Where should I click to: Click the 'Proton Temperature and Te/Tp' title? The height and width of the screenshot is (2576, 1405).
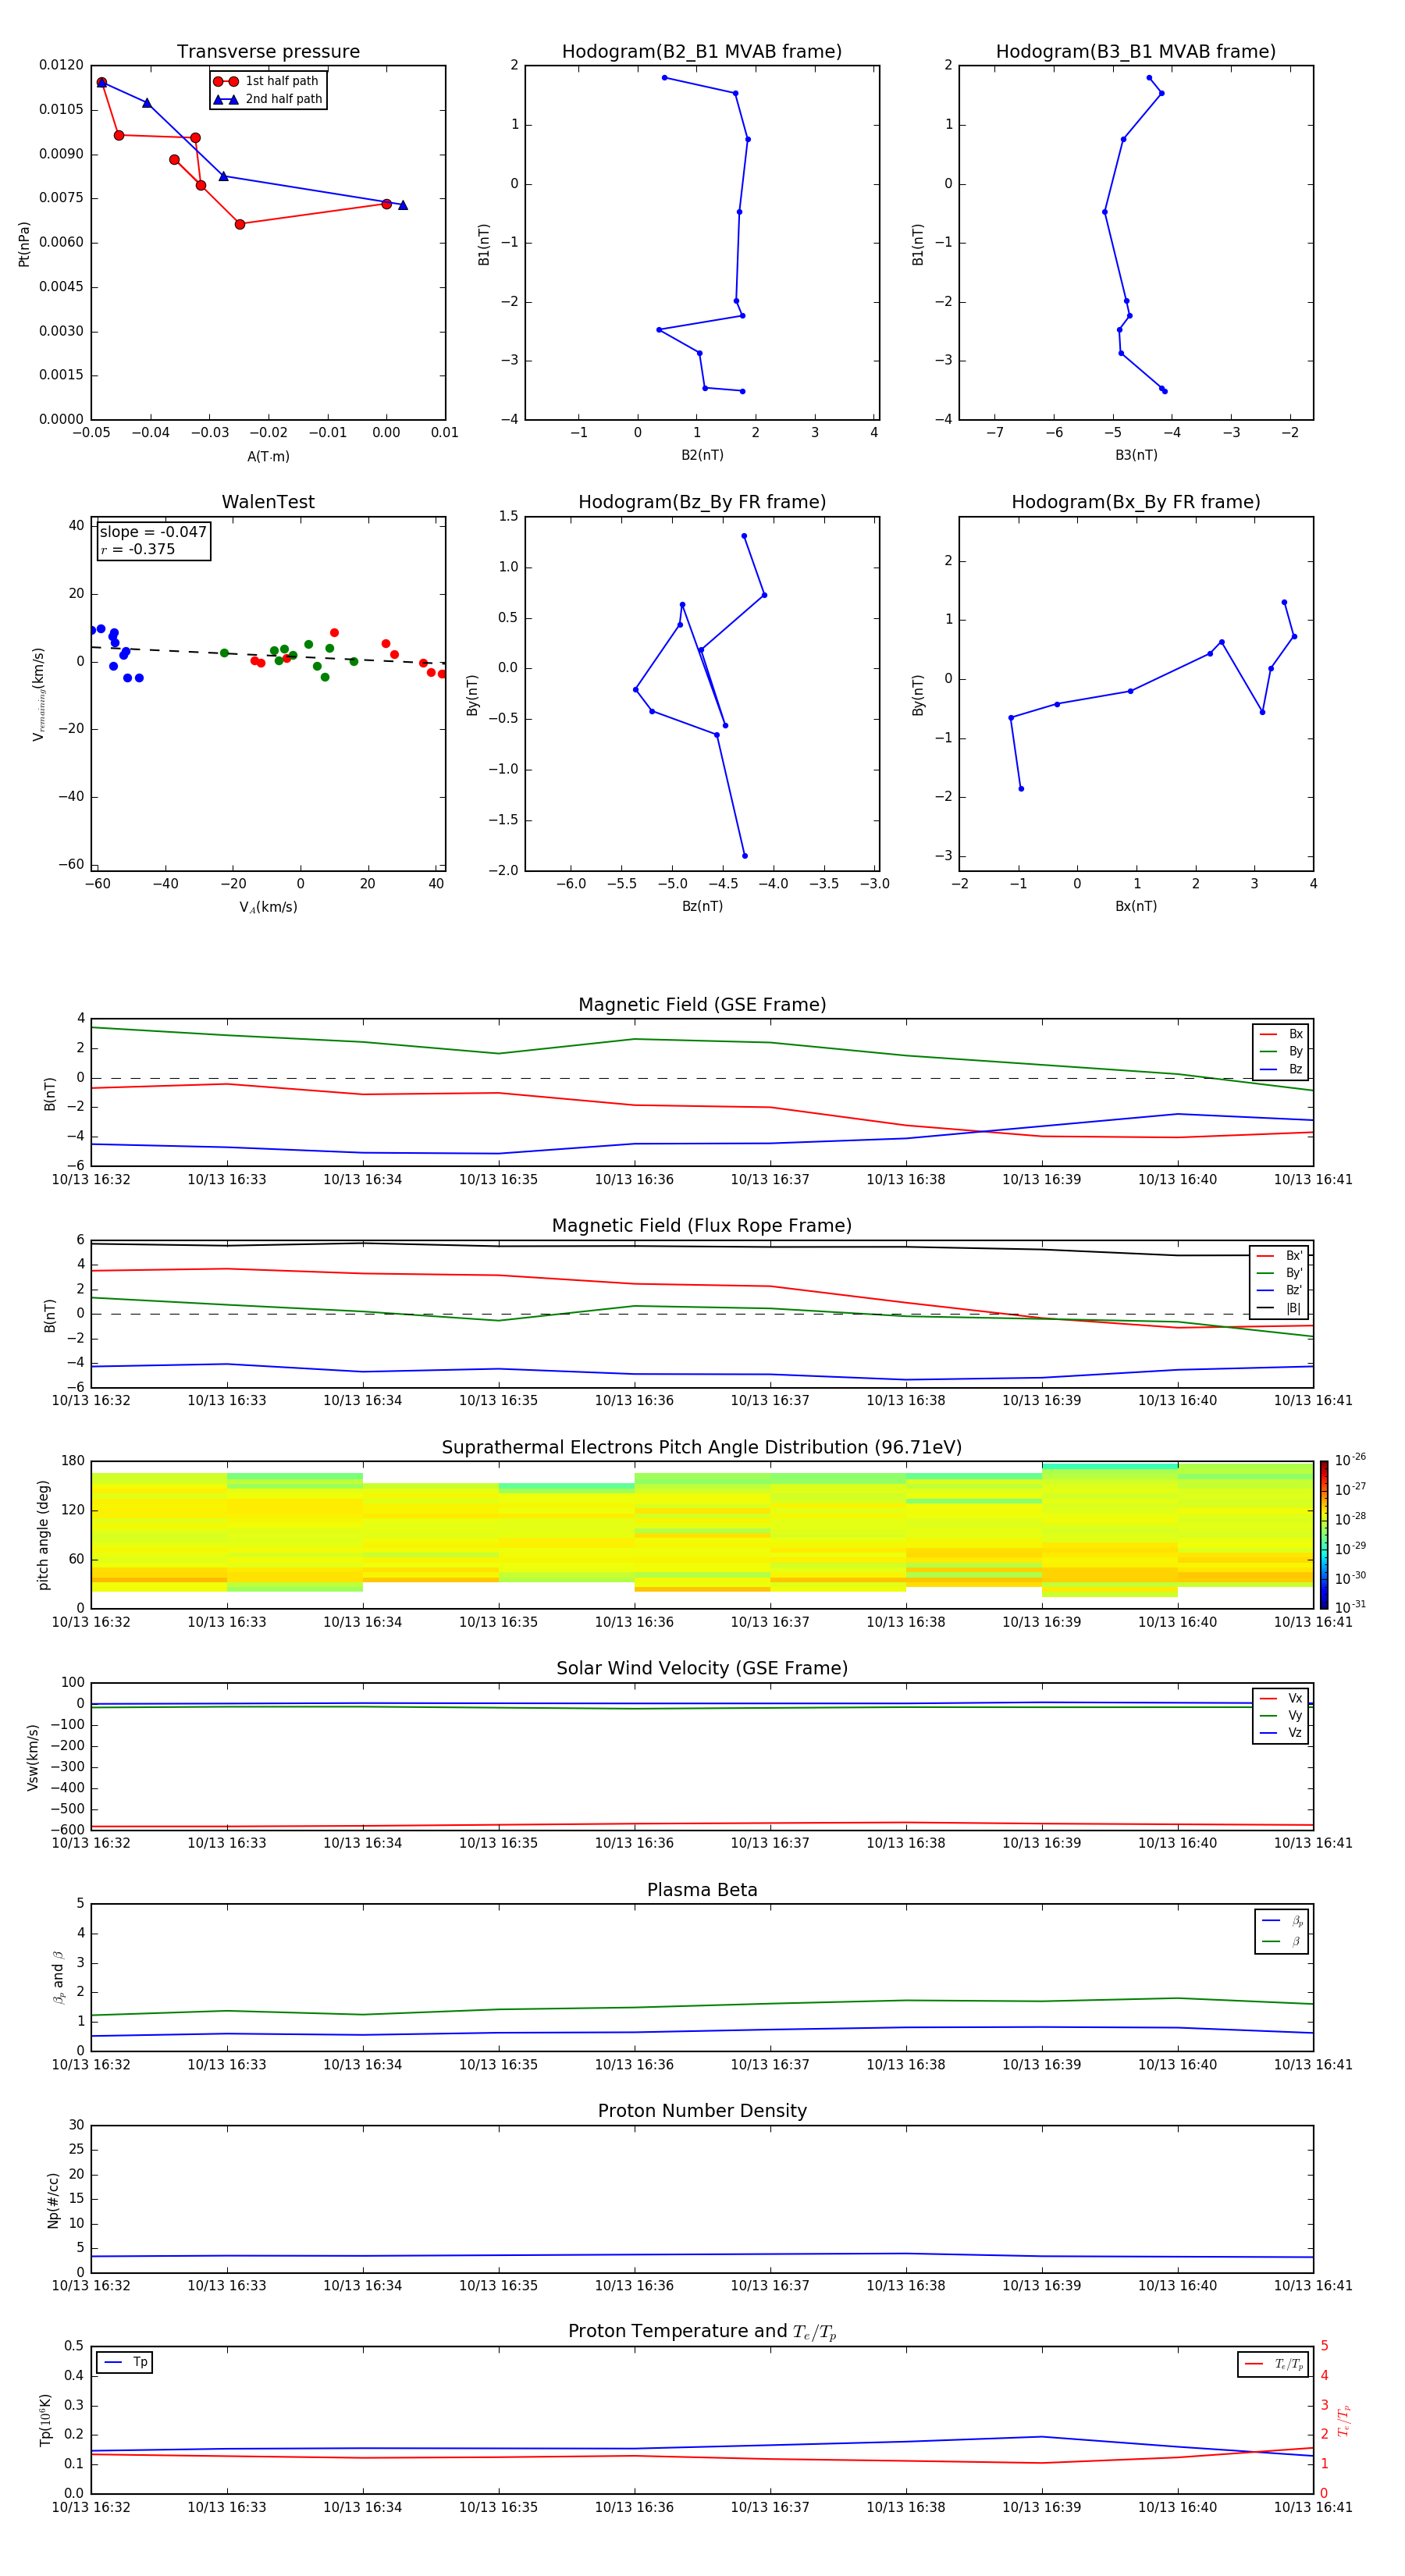[x=702, y=2332]
